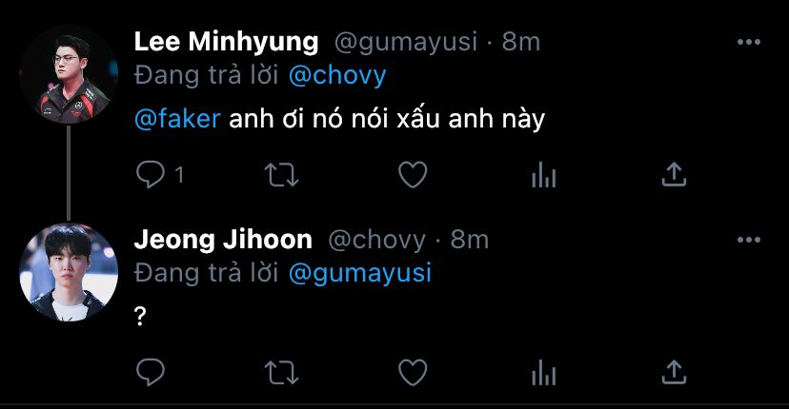Click the Jeong Jihoon display name
Image resolution: width=789 pixels, height=409 pixels.
223,240
